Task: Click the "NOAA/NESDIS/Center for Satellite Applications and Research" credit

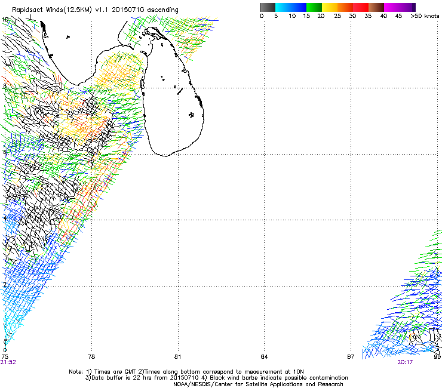Action: (x=258, y=384)
